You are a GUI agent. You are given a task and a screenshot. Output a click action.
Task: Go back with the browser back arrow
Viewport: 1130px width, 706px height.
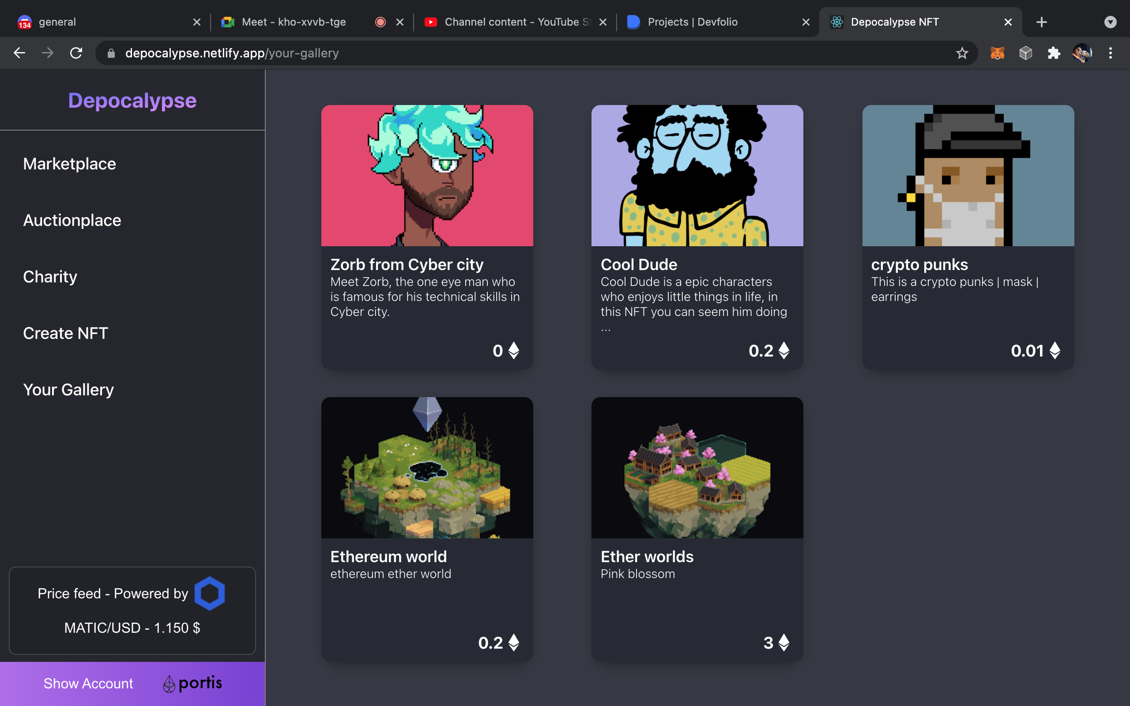(19, 53)
